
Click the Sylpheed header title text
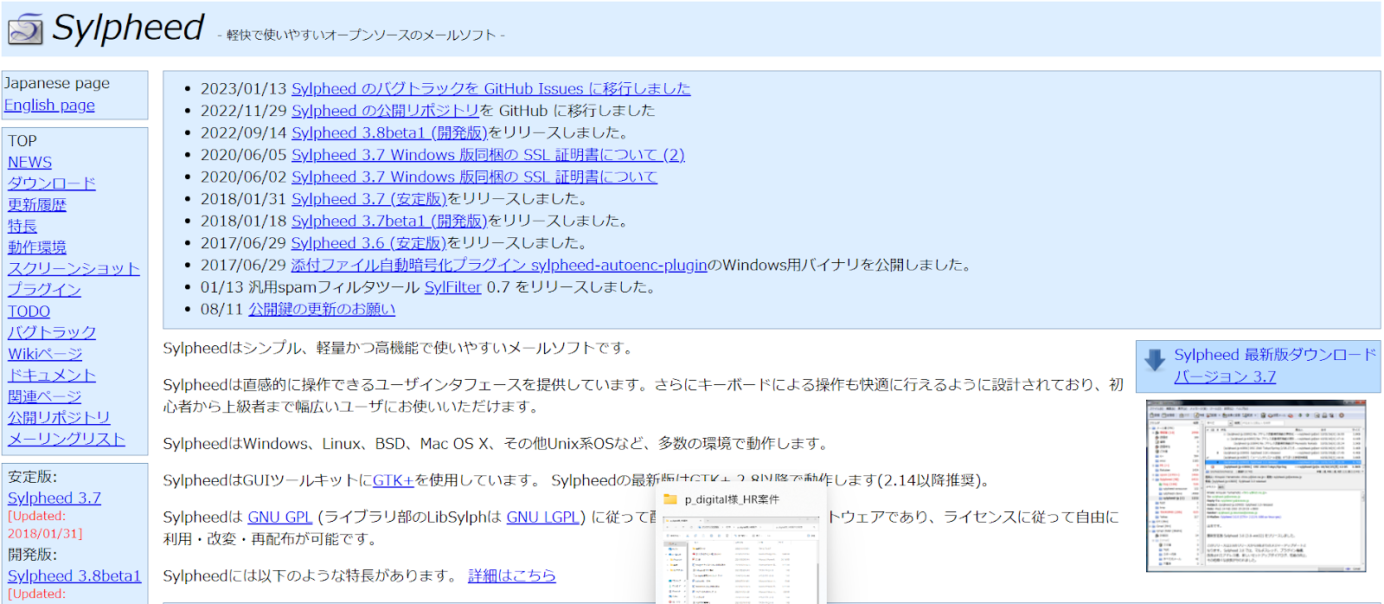click(x=128, y=28)
